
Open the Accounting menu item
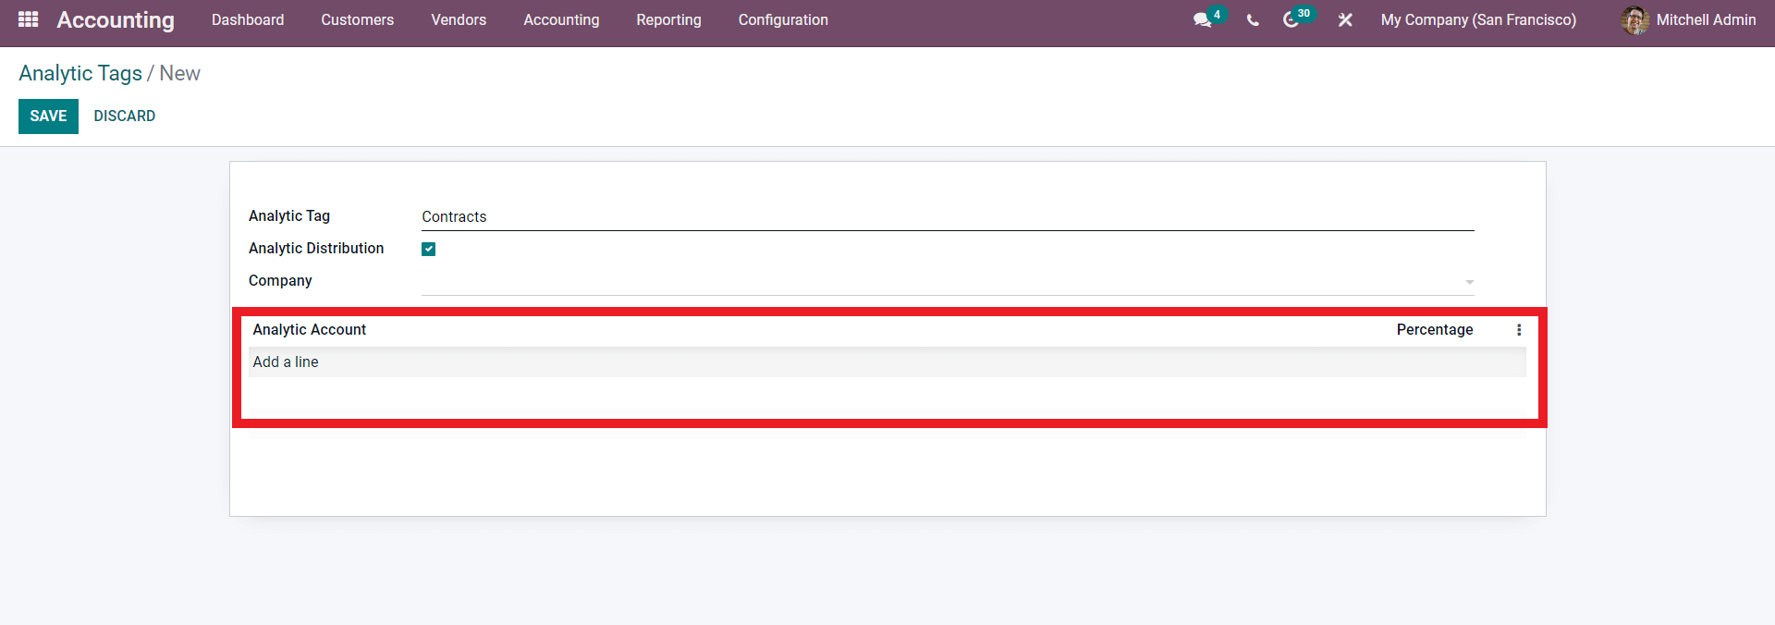point(561,19)
